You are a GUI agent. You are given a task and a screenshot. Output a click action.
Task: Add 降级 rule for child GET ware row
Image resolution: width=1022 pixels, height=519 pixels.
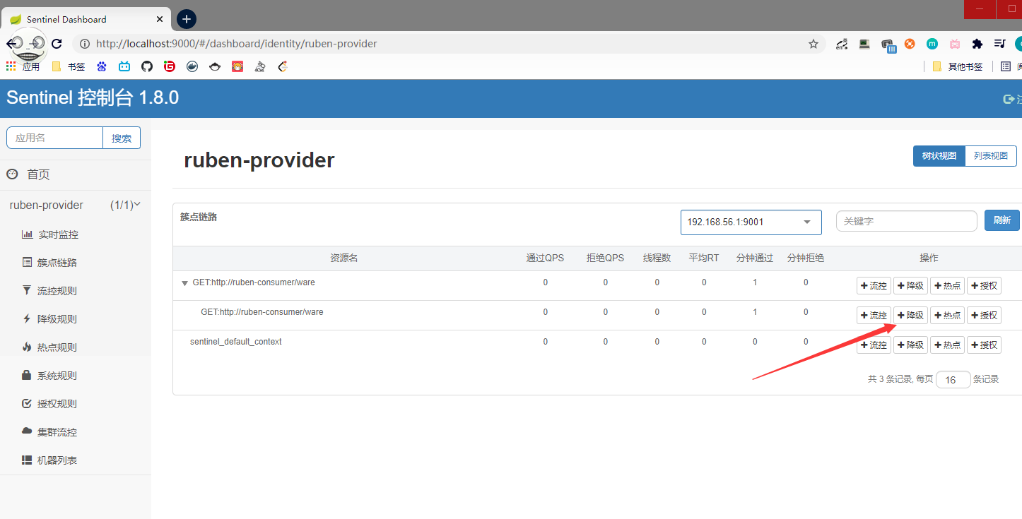(910, 316)
